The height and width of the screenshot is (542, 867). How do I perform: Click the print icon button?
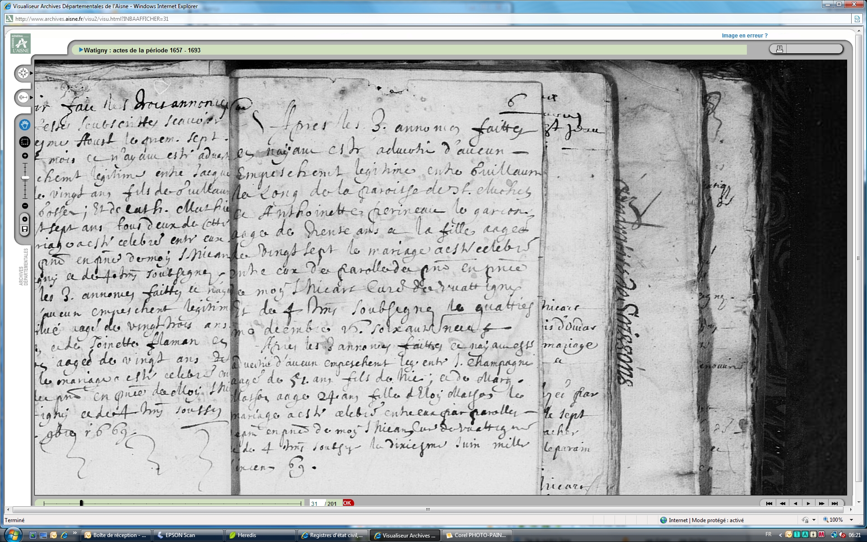click(779, 49)
